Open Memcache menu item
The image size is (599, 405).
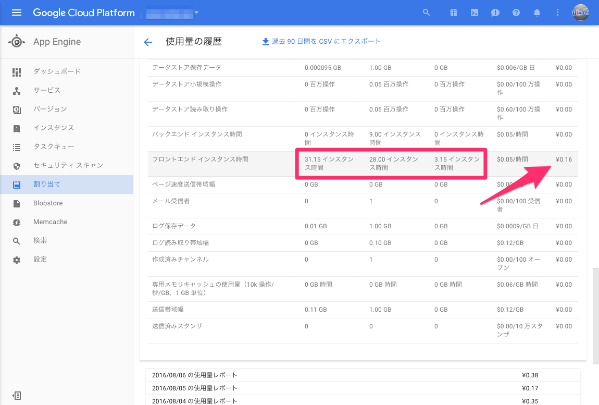[67, 222]
